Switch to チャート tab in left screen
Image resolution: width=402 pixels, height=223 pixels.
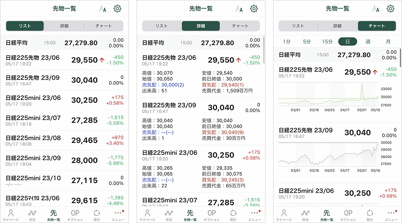tap(104, 26)
